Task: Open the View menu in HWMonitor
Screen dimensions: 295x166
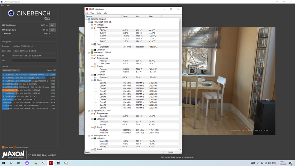Action: click(93, 13)
